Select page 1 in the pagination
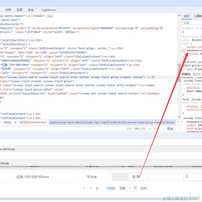Viewport: 202px width, 202px height. [90, 188]
